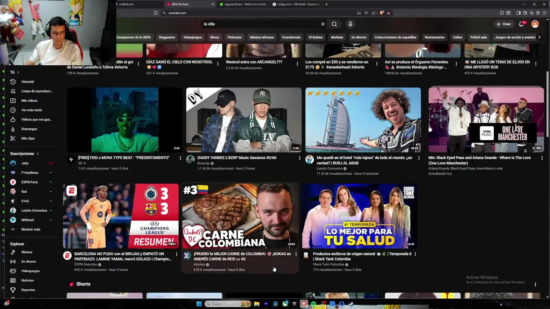Close the YouTube browser tab
Image resolution: width=550 pixels, height=309 pixels.
[213, 4]
